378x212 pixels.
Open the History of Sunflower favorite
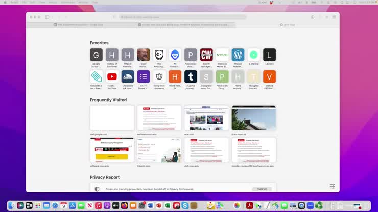point(112,55)
